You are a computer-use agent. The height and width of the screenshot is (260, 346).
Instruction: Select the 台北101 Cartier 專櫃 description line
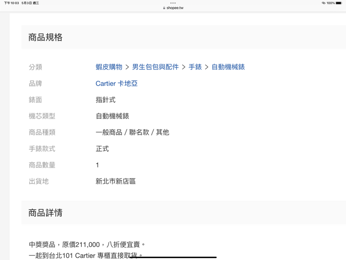[x=86, y=256]
